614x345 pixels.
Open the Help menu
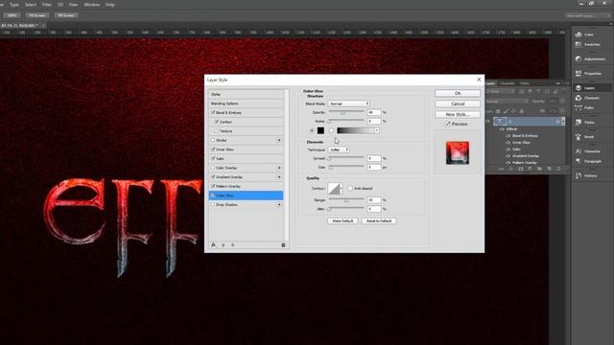click(110, 5)
